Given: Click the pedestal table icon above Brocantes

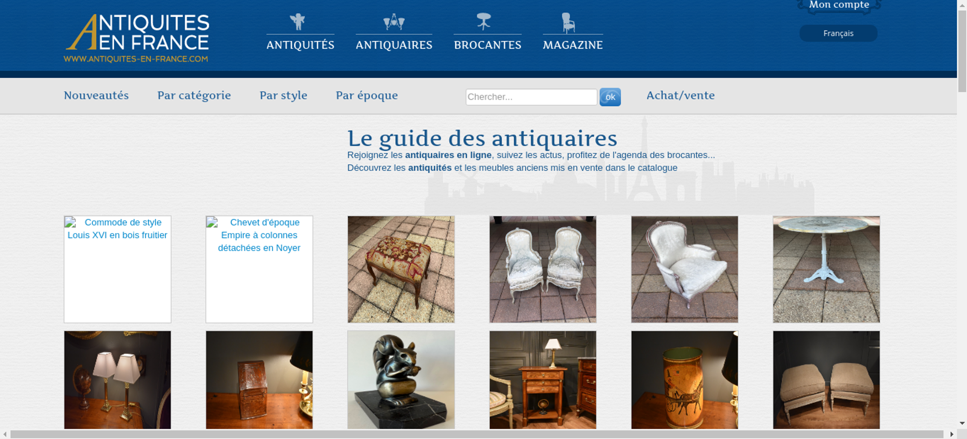Looking at the screenshot, I should click(x=483, y=21).
